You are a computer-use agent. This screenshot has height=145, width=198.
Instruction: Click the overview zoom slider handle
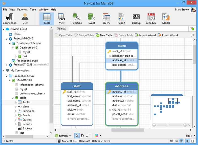tap(167, 125)
